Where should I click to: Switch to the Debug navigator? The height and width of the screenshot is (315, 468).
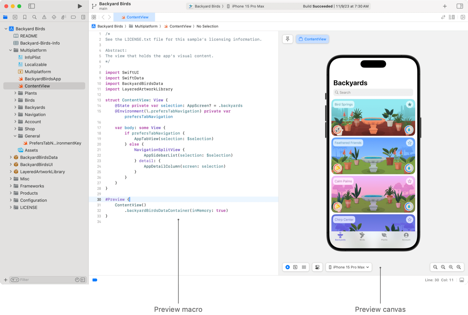(x=64, y=17)
